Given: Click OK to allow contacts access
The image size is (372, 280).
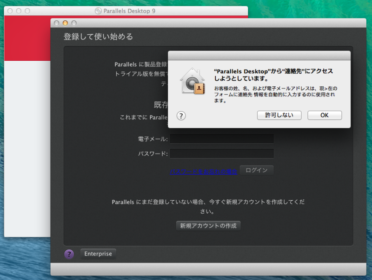Looking at the screenshot, I should click(324, 115).
